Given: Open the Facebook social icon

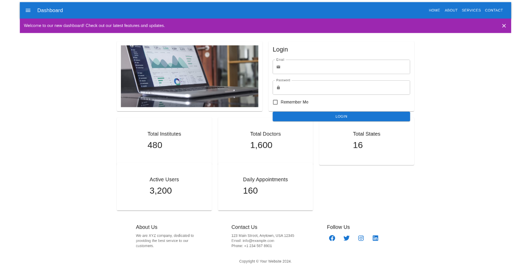Looking at the screenshot, I should coord(332,238).
